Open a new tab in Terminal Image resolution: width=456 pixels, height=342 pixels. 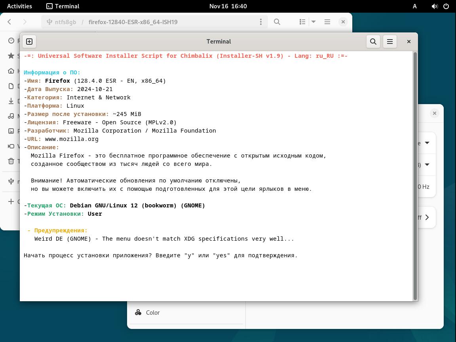tap(29, 42)
